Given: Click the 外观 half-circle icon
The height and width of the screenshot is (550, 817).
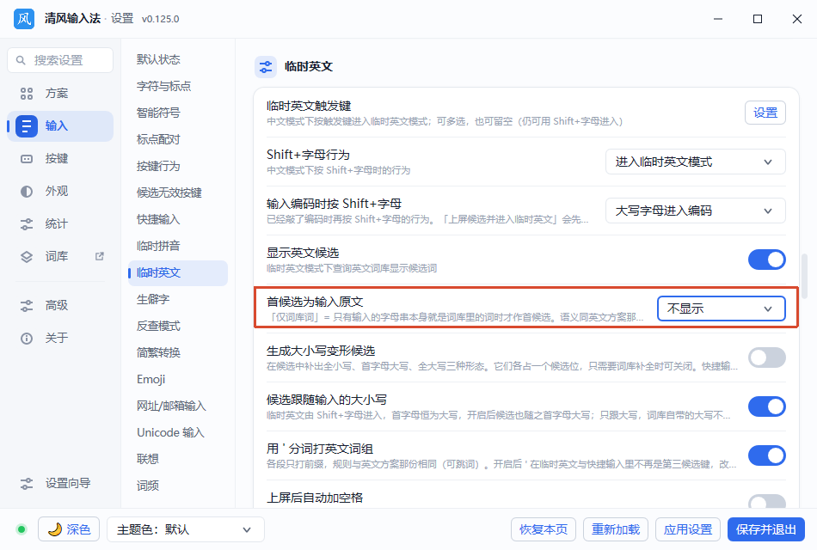Looking at the screenshot, I should 27,191.
